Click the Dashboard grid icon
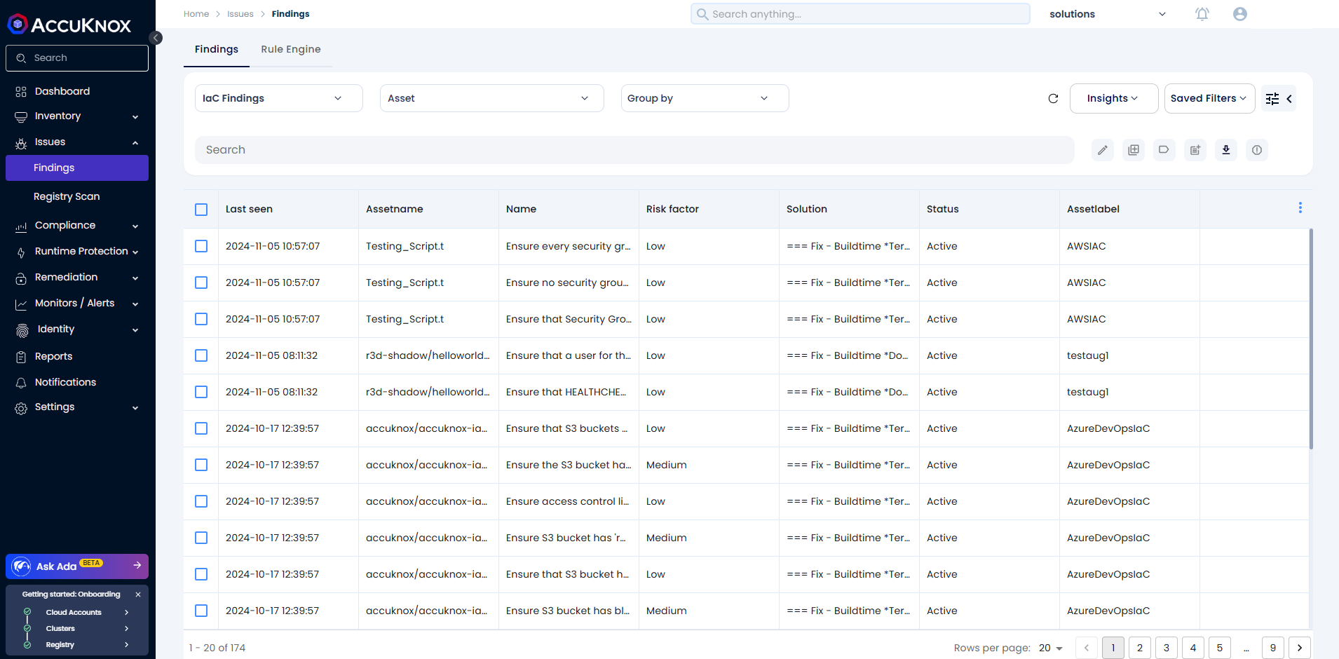1339x659 pixels. (21, 92)
